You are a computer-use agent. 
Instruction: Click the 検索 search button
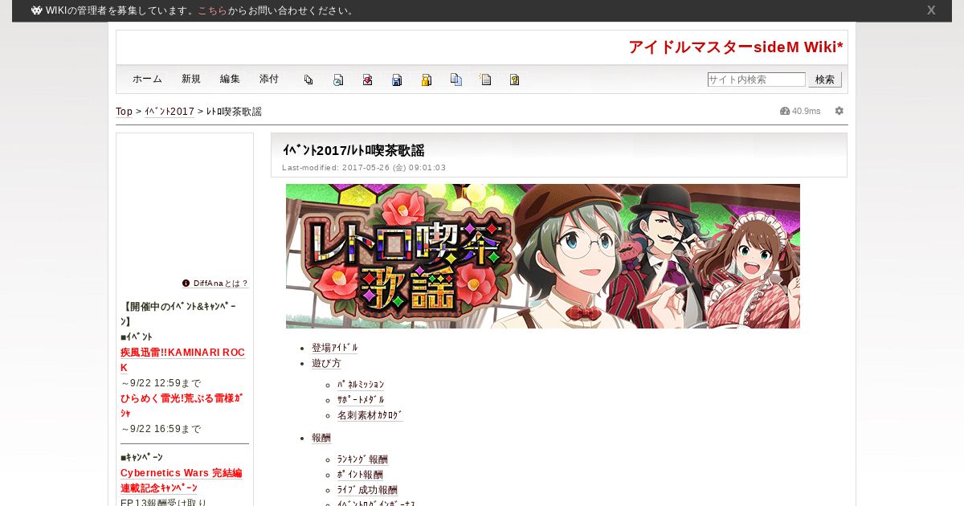(x=825, y=80)
